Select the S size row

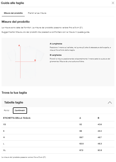[58, 131]
